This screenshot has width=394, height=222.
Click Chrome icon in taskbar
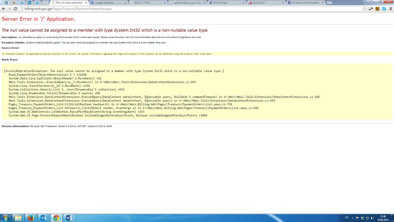[x=56, y=218]
